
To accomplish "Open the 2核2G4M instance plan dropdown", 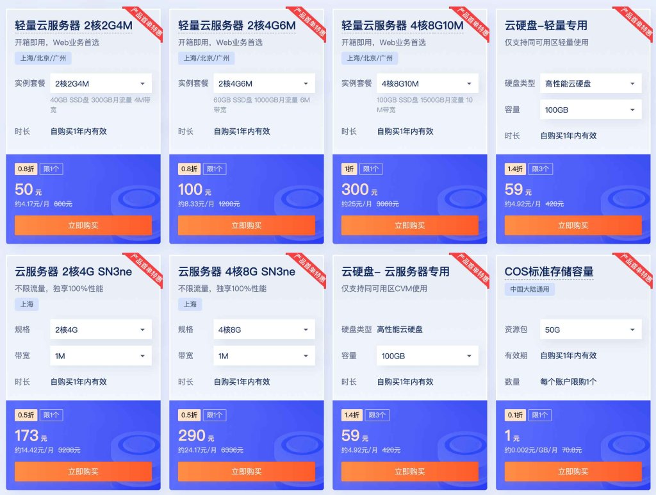I will coord(101,83).
